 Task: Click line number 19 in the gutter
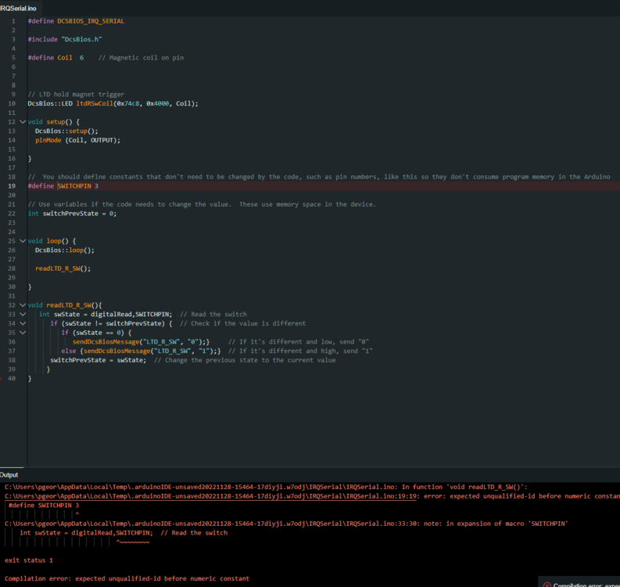coord(13,186)
